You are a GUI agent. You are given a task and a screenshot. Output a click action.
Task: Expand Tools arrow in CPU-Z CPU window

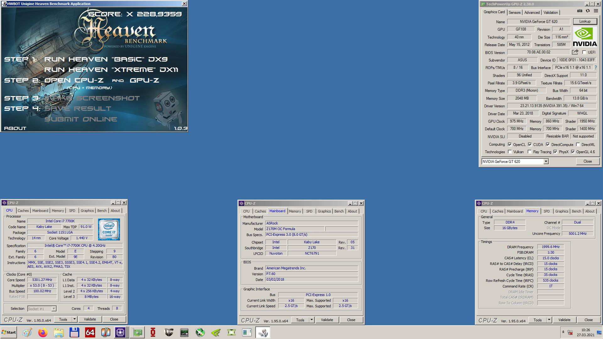point(74,319)
